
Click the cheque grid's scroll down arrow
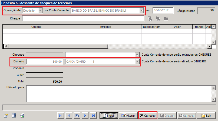tap(214, 42)
